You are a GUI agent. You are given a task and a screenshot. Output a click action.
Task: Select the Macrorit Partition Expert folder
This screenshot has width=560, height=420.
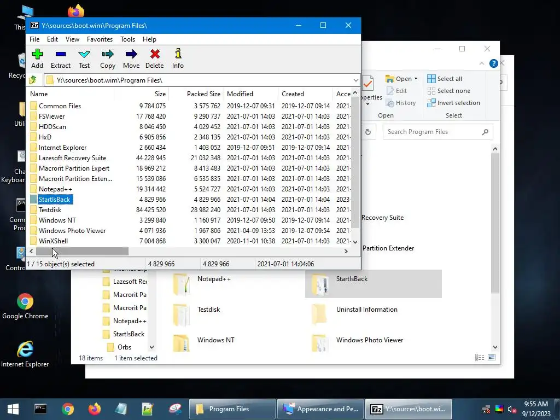189,168
